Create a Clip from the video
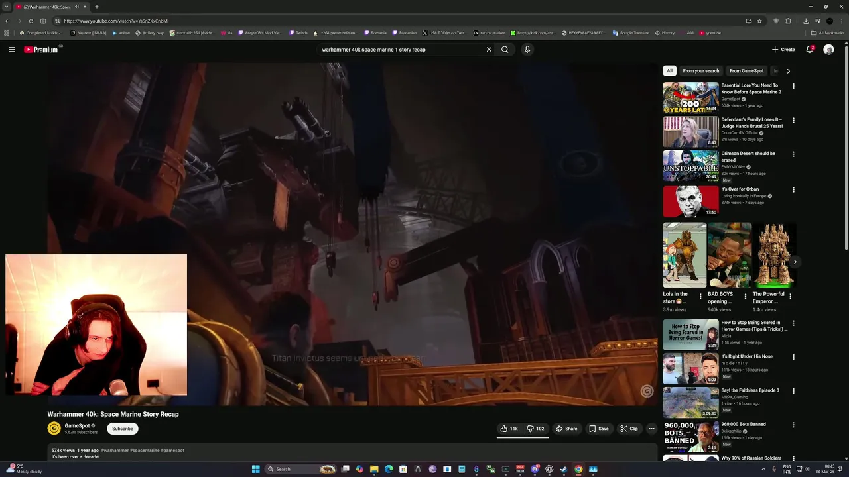This screenshot has height=477, width=849. (x=629, y=429)
